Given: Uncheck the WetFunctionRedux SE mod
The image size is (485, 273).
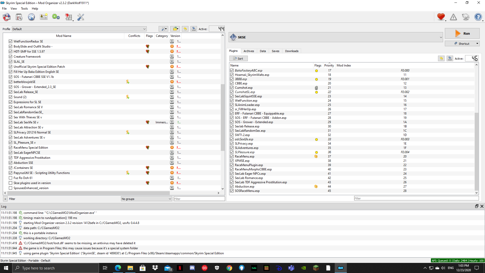Looking at the screenshot, I should point(10,41).
